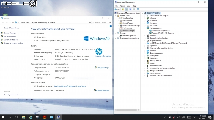Click the Show/Hide Console Tree toolbar icon
Viewport: 214px width, 120px height.
[x=126, y=9]
